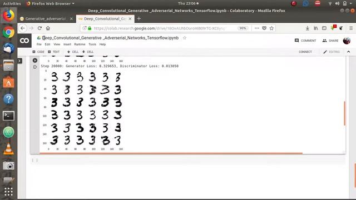The height and width of the screenshot is (200, 356).
Task: Switch to the Generative_adverserial tab
Action: pos(46,19)
